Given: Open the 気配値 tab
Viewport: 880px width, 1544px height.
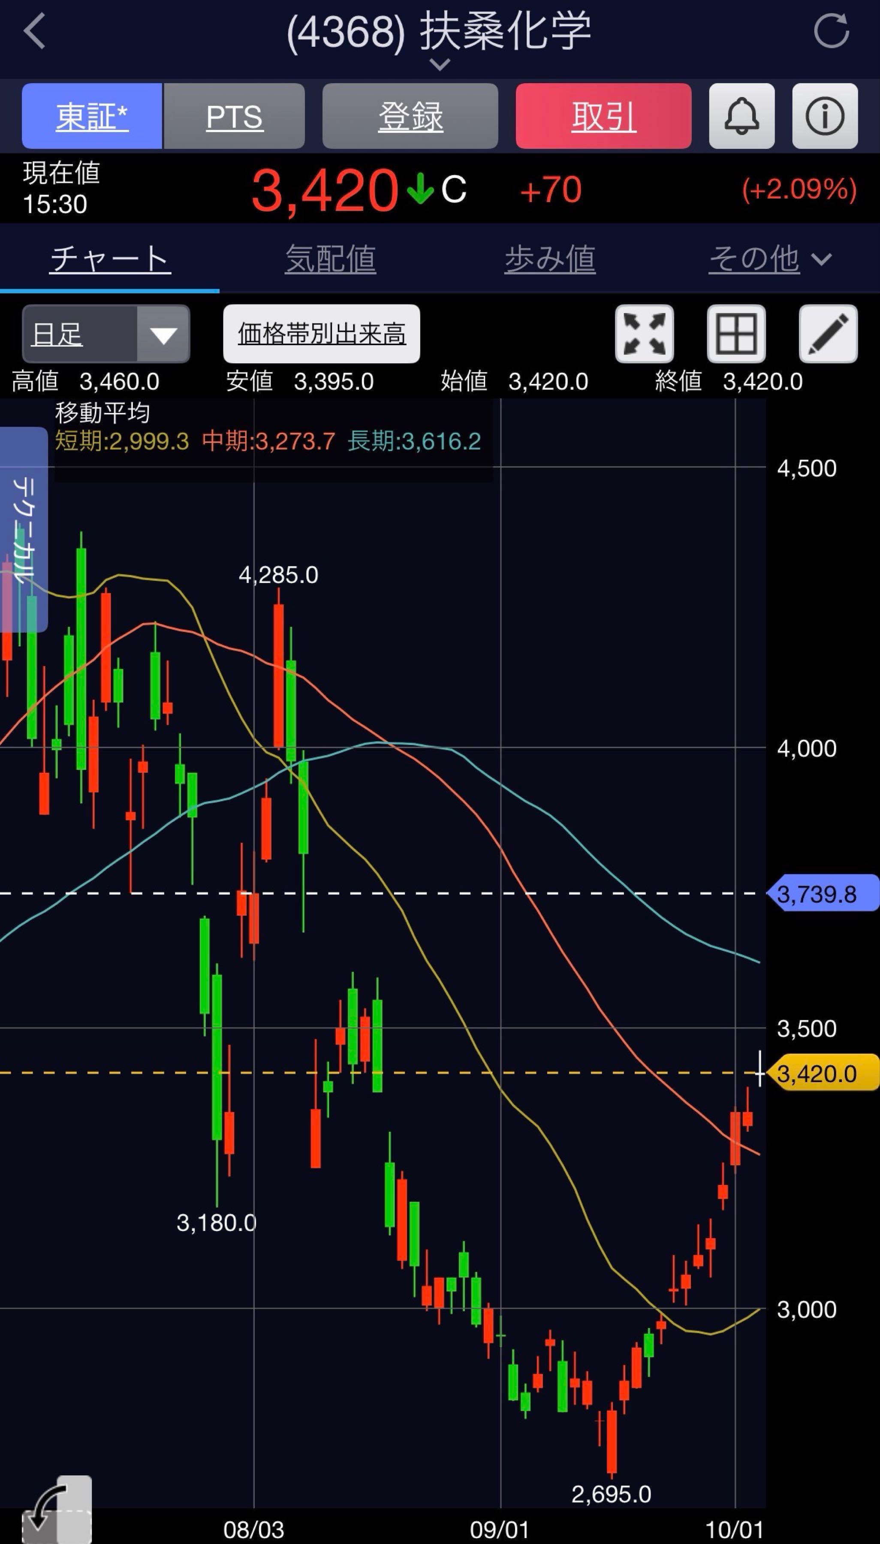Looking at the screenshot, I should 331,259.
